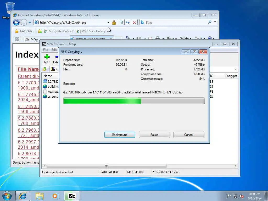Open the Suggested Sites link

(59, 31)
